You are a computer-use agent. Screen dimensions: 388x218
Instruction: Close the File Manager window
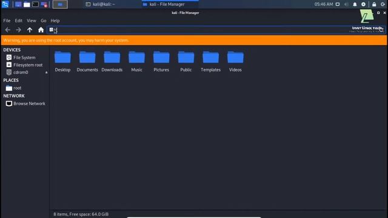click(384, 13)
